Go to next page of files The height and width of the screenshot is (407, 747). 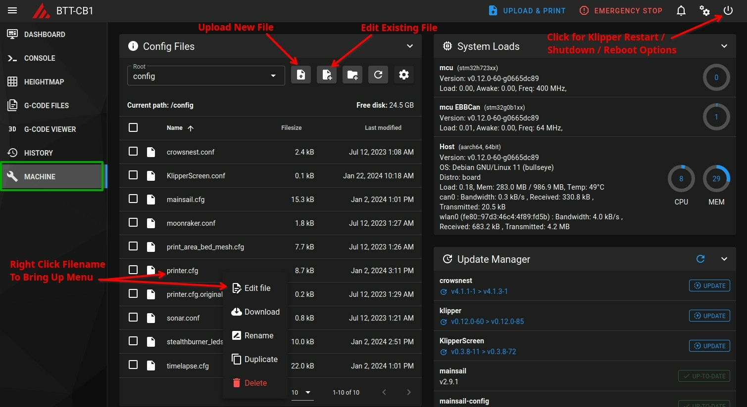click(x=408, y=392)
